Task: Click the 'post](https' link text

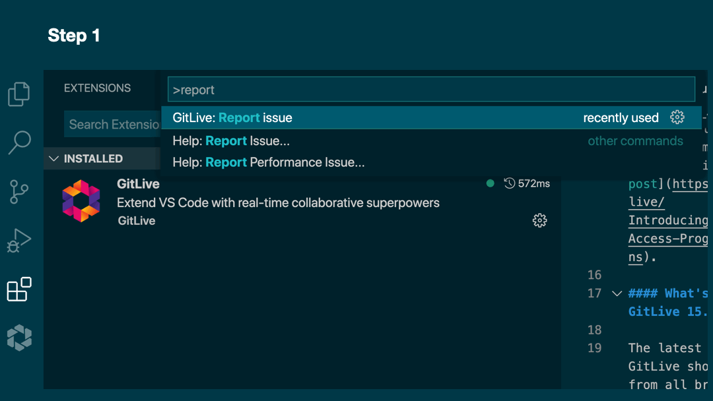Action: coord(668,184)
